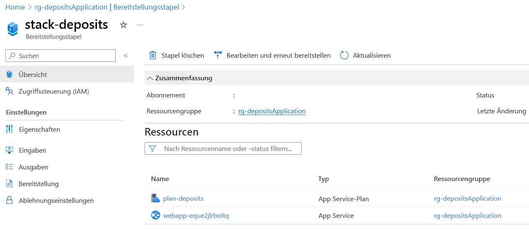529x230 pixels.
Task: Click the Abonnement label
Action: click(x=166, y=95)
